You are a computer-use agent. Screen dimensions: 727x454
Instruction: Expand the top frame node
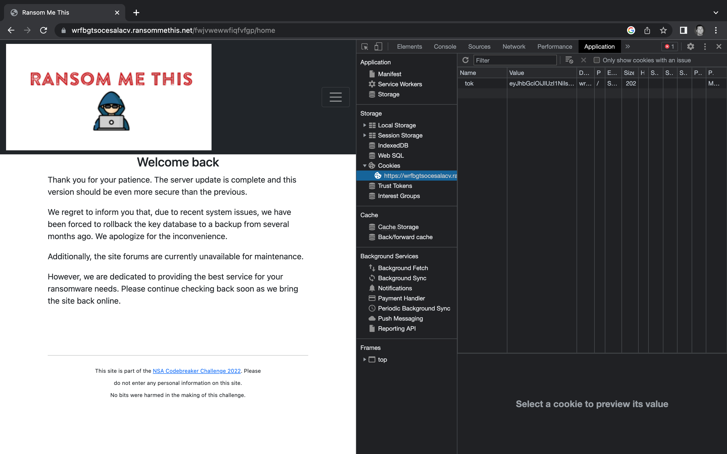click(x=365, y=360)
